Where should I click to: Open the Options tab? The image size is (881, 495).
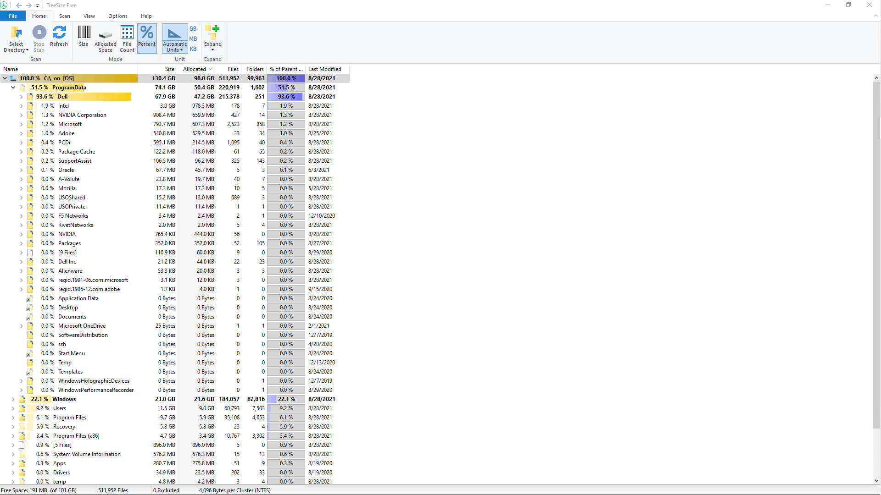[118, 16]
